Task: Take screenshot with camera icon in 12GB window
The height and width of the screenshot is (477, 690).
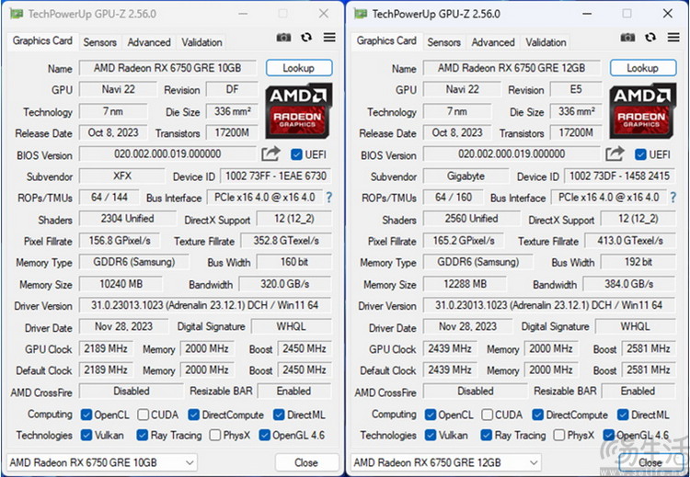Action: pos(627,38)
